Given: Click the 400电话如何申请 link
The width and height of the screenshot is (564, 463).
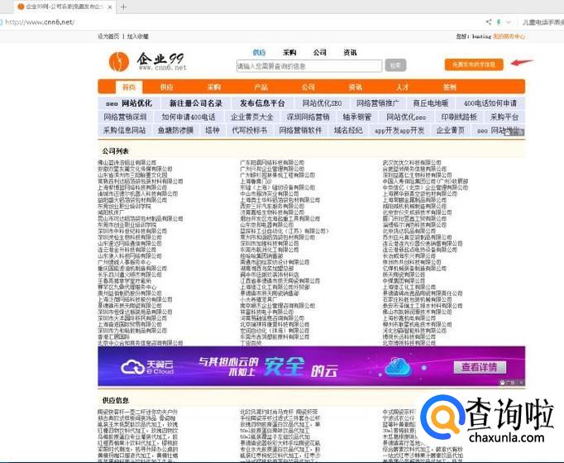Looking at the screenshot, I should (490, 103).
